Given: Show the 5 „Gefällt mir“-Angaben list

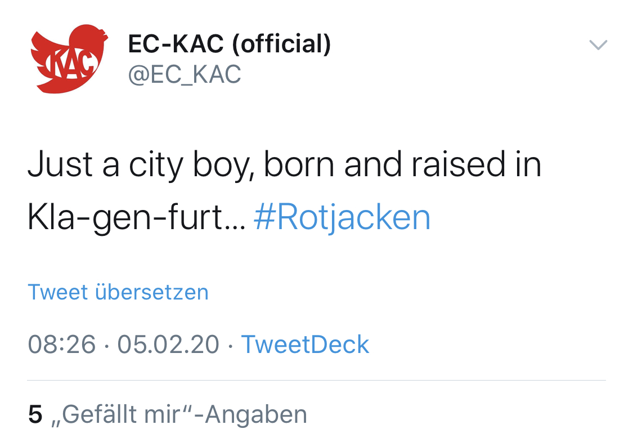Looking at the screenshot, I should coord(168,415).
